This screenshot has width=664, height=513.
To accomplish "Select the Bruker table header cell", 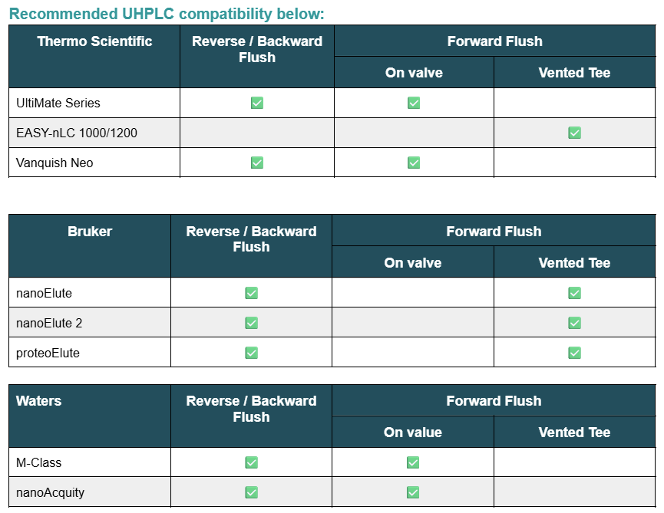I will [90, 232].
